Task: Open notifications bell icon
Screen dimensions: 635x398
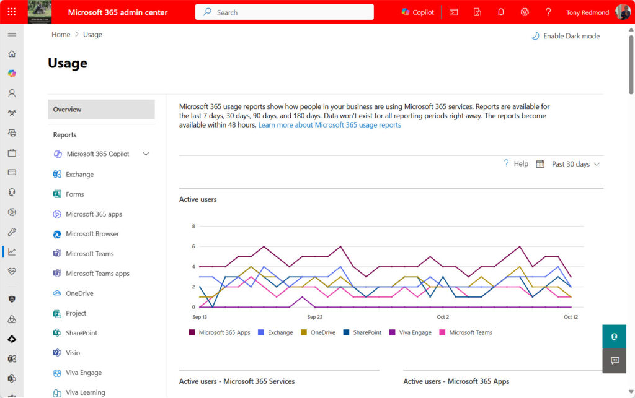Action: tap(501, 12)
